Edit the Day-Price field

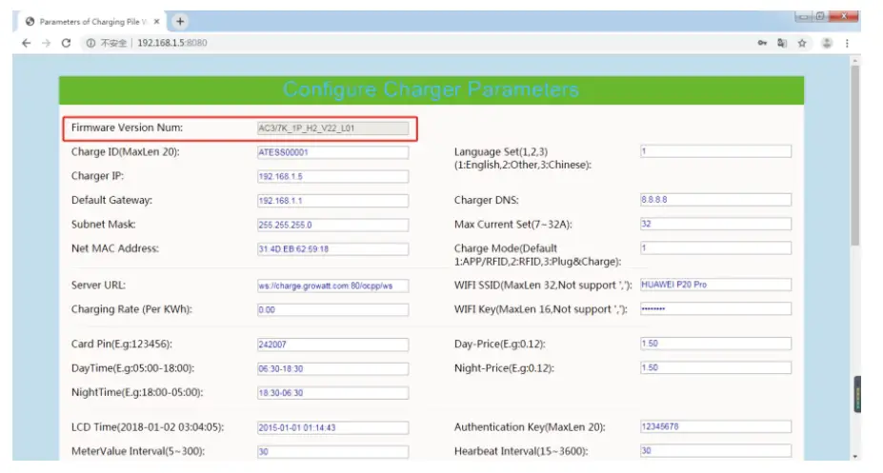pyautogui.click(x=715, y=344)
